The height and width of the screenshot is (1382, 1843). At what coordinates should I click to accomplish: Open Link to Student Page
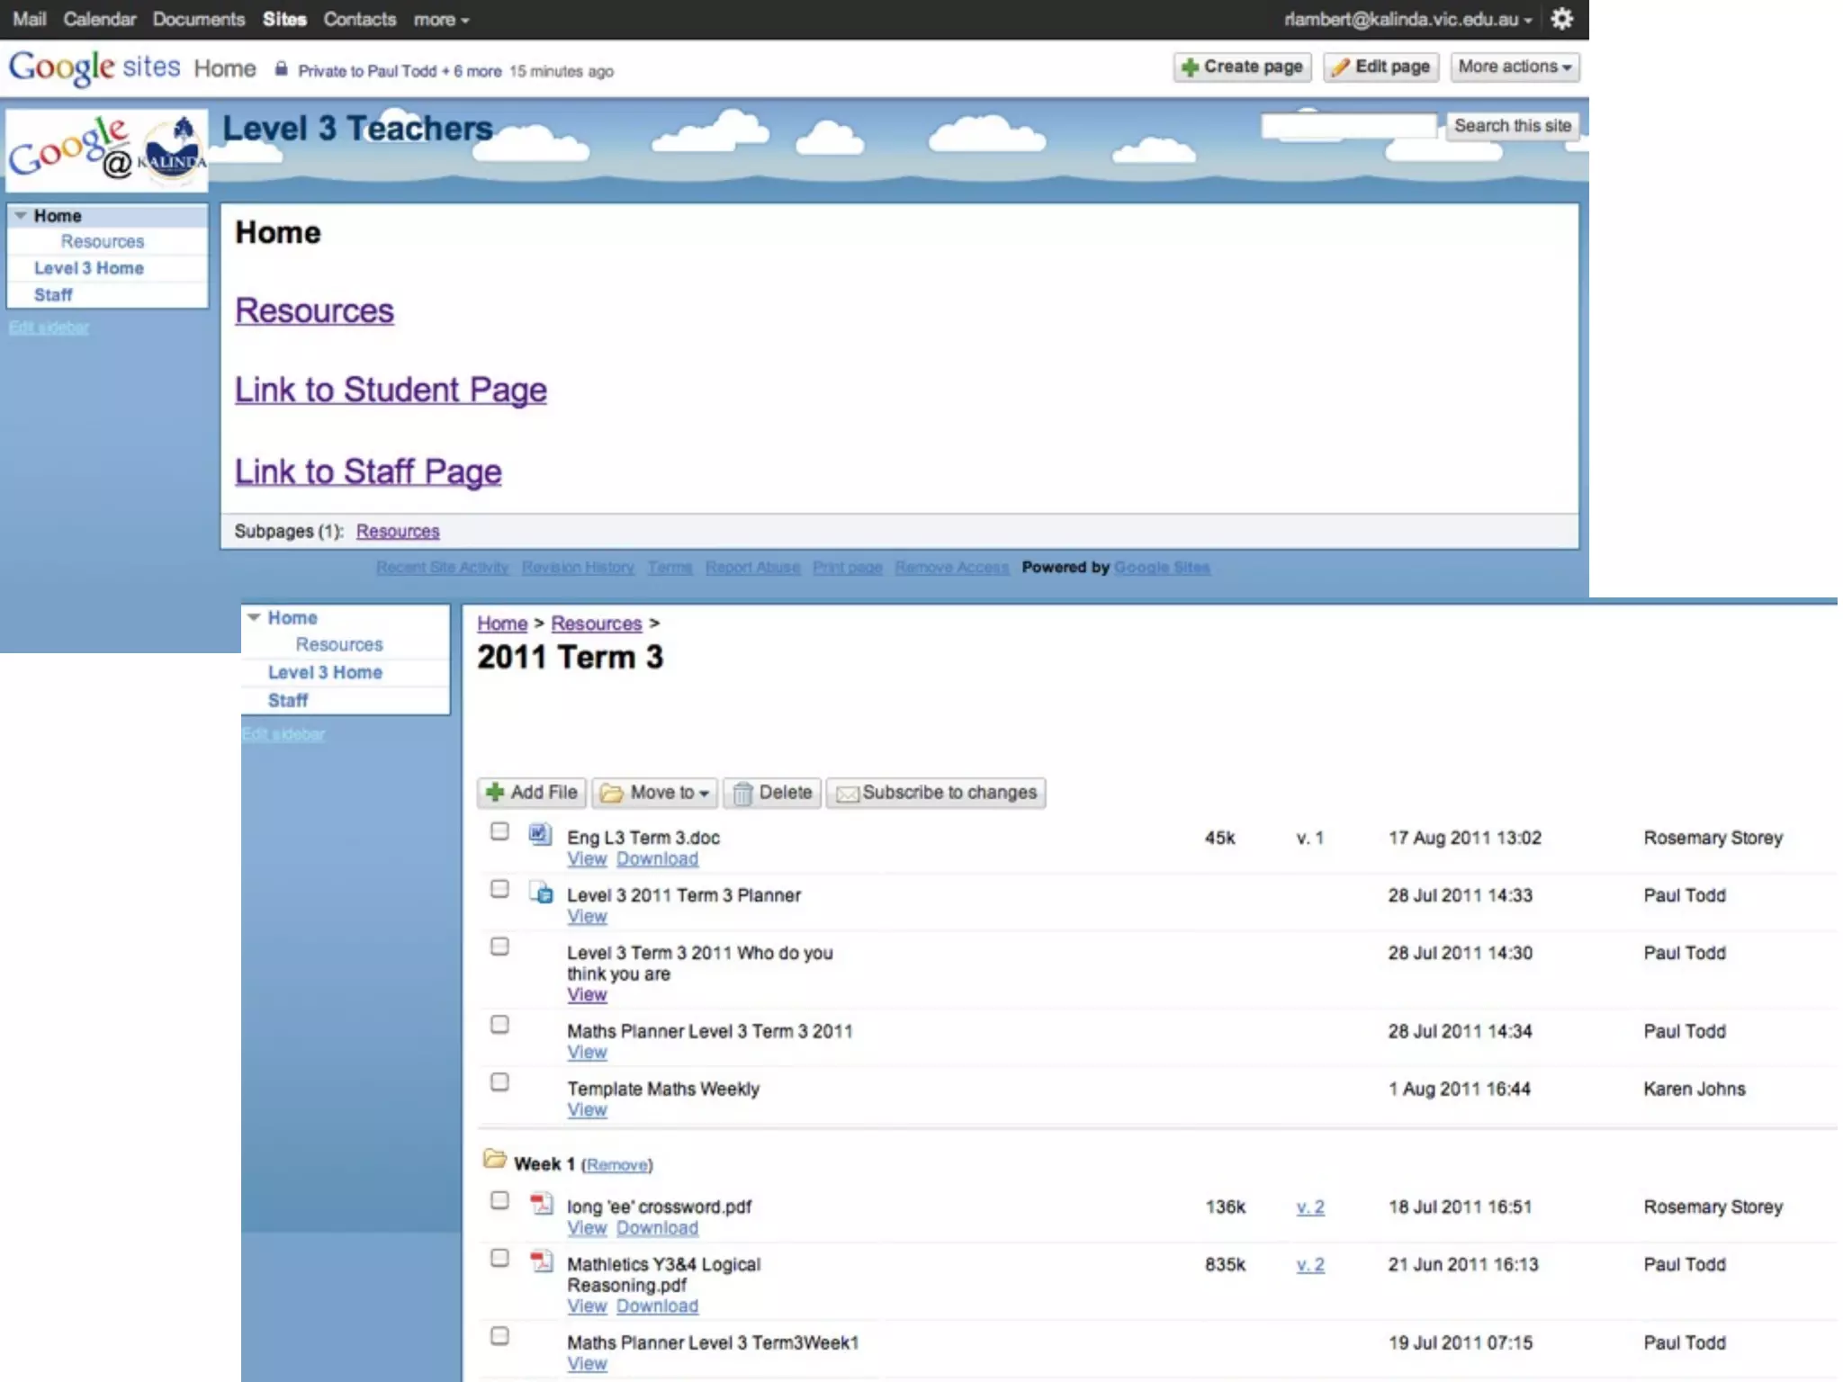tap(391, 390)
